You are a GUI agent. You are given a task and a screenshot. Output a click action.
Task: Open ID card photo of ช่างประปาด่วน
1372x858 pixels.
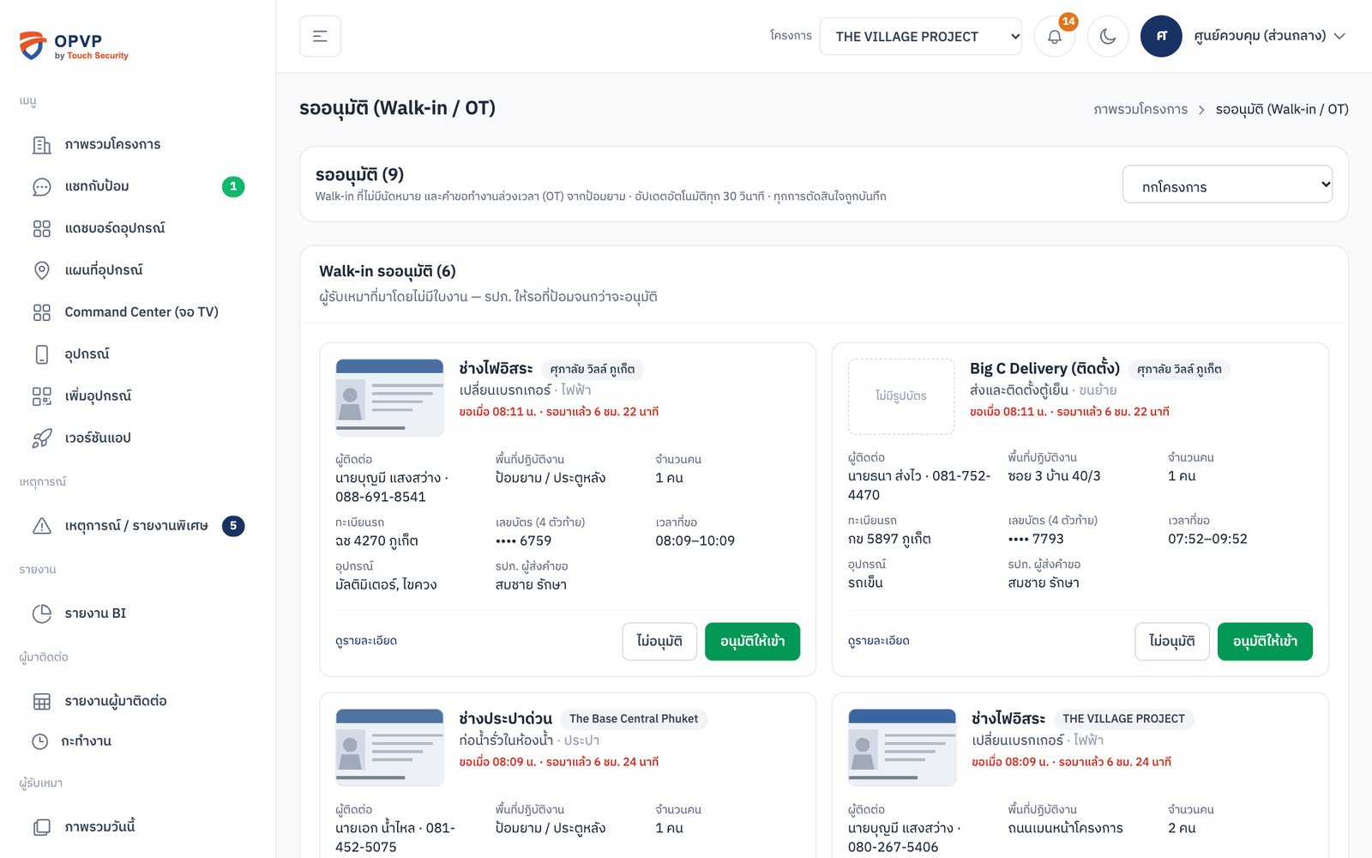click(389, 747)
